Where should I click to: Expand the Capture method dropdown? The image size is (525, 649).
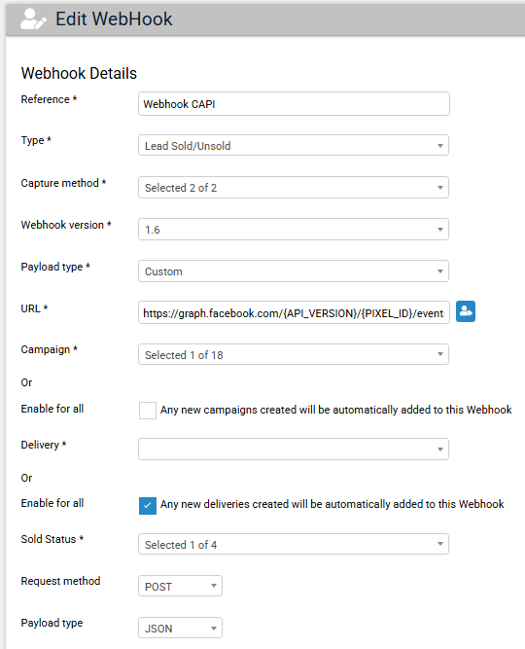click(x=294, y=187)
